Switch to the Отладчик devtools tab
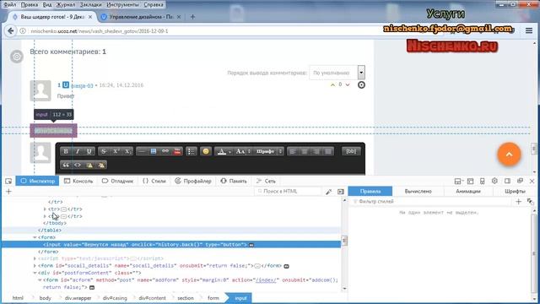 (x=117, y=181)
